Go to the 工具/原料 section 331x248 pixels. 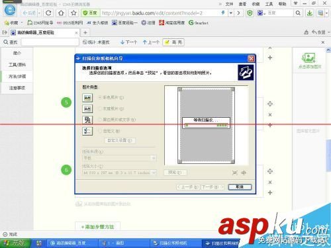coord(17,65)
